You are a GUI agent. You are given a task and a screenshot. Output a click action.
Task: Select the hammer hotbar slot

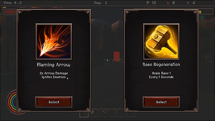click(93, 113)
